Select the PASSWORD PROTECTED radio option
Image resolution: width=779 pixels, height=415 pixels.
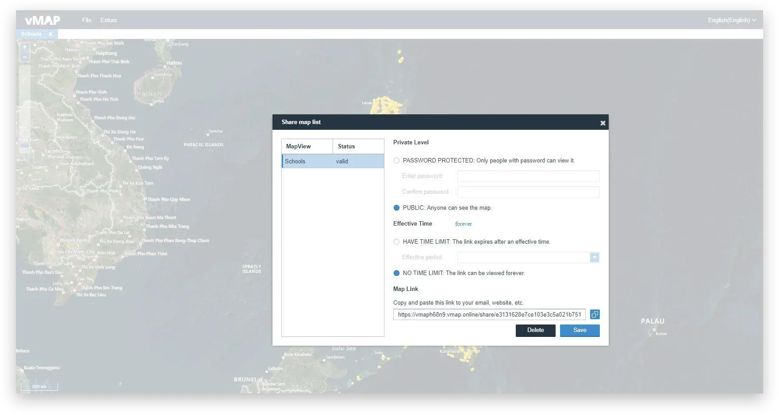pos(396,161)
